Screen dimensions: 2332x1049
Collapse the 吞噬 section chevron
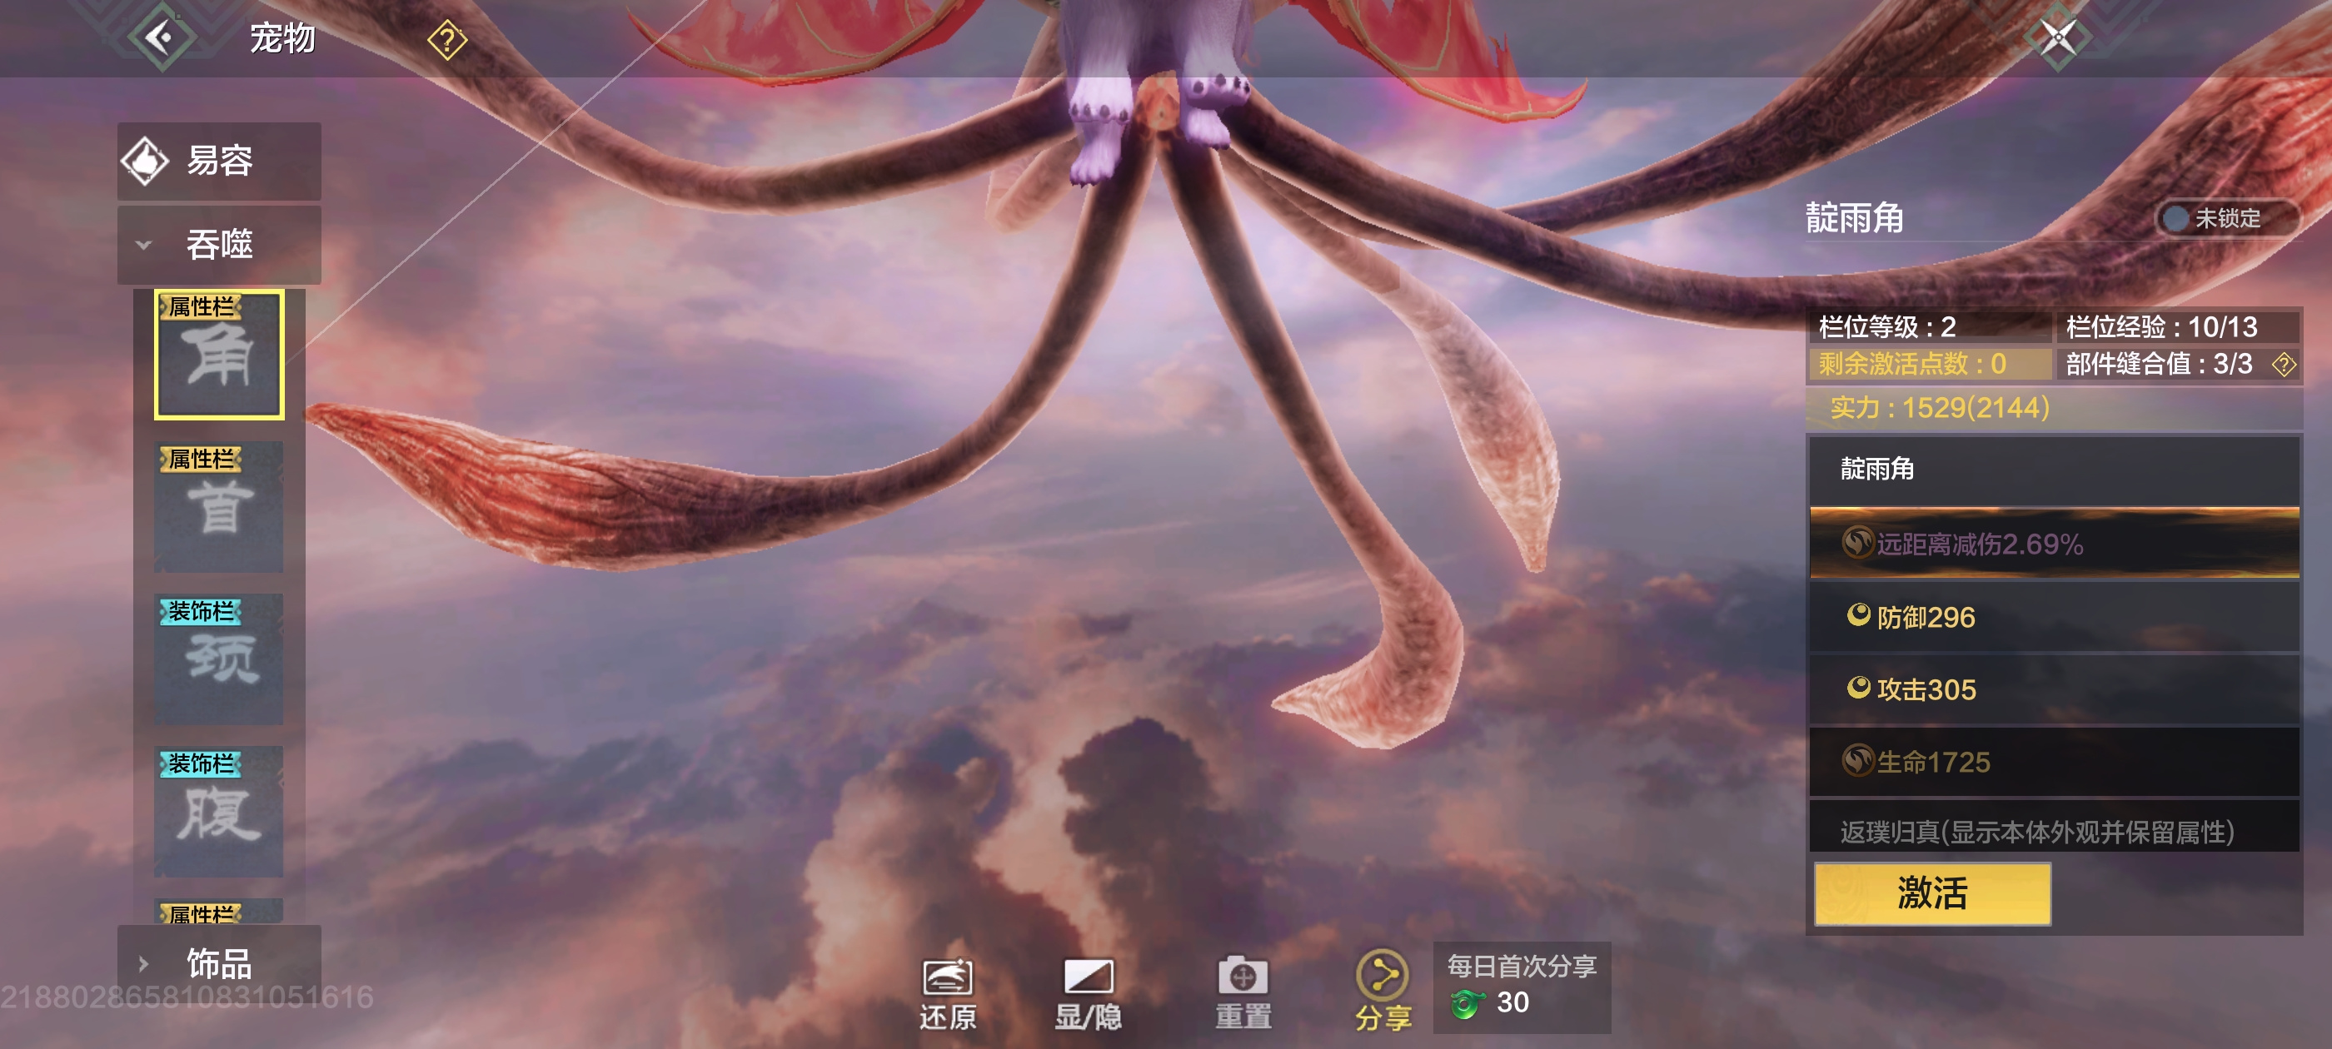(143, 246)
